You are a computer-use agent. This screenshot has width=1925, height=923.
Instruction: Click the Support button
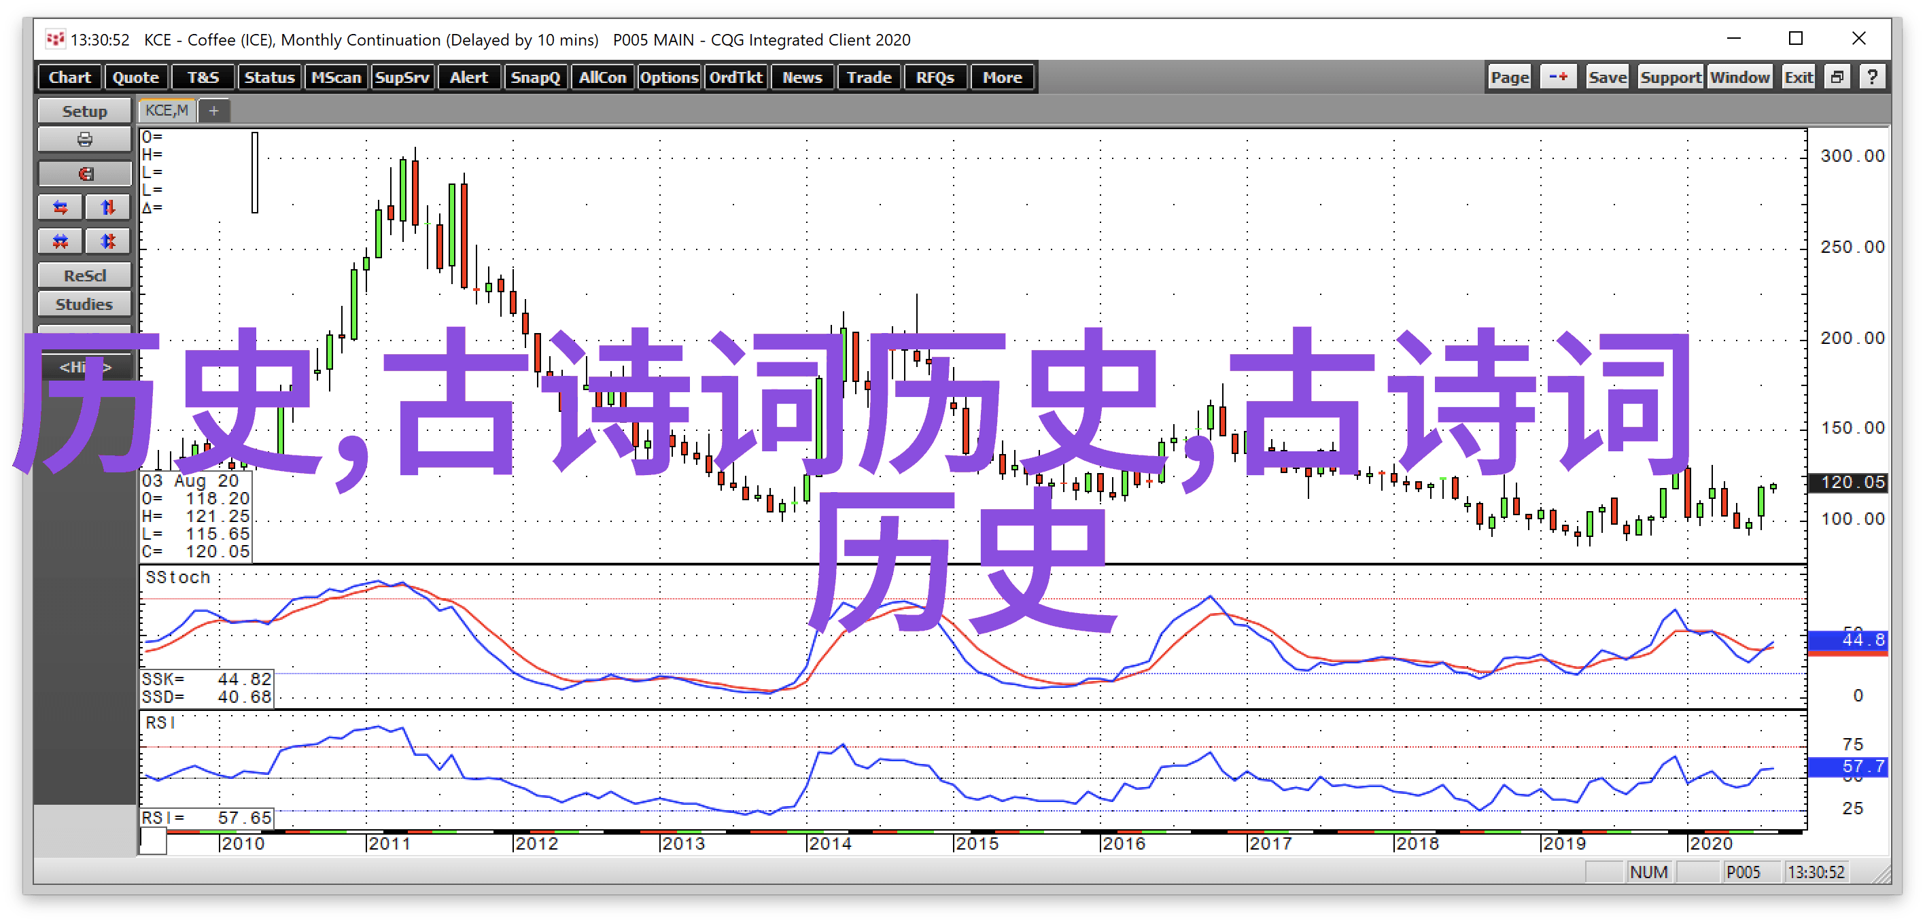1670,77
